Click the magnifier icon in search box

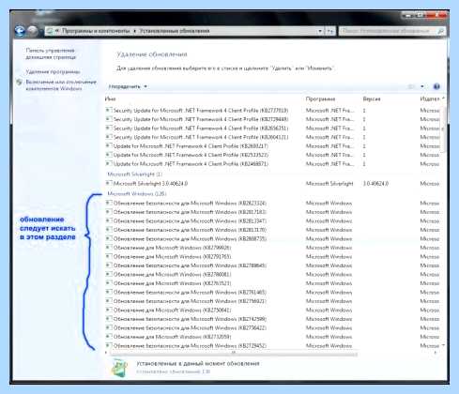pos(440,31)
